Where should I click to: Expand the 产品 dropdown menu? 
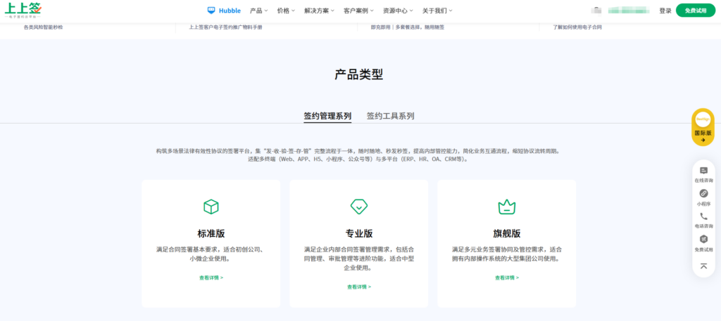(x=259, y=11)
